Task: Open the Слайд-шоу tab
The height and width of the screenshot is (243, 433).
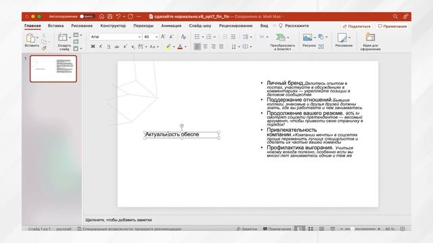Action: [200, 26]
